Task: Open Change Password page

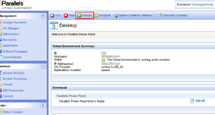Action: [x=15, y=22]
